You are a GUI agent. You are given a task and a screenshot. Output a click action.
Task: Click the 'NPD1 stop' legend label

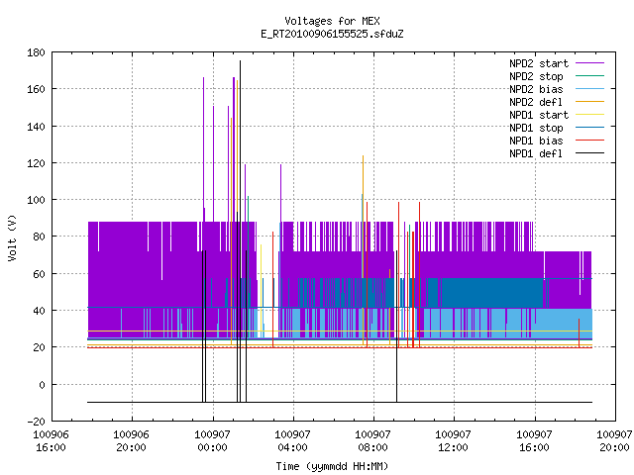[536, 128]
